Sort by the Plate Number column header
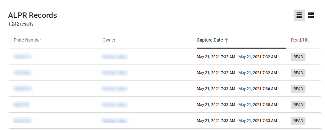This screenshot has height=131, width=325. coord(28,40)
